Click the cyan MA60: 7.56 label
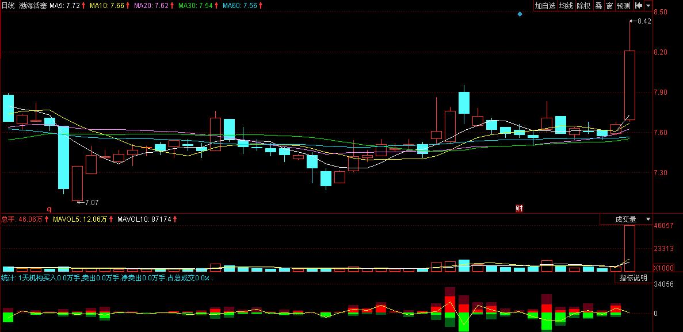Image resolution: width=683 pixels, height=332 pixels. pyautogui.click(x=240, y=6)
